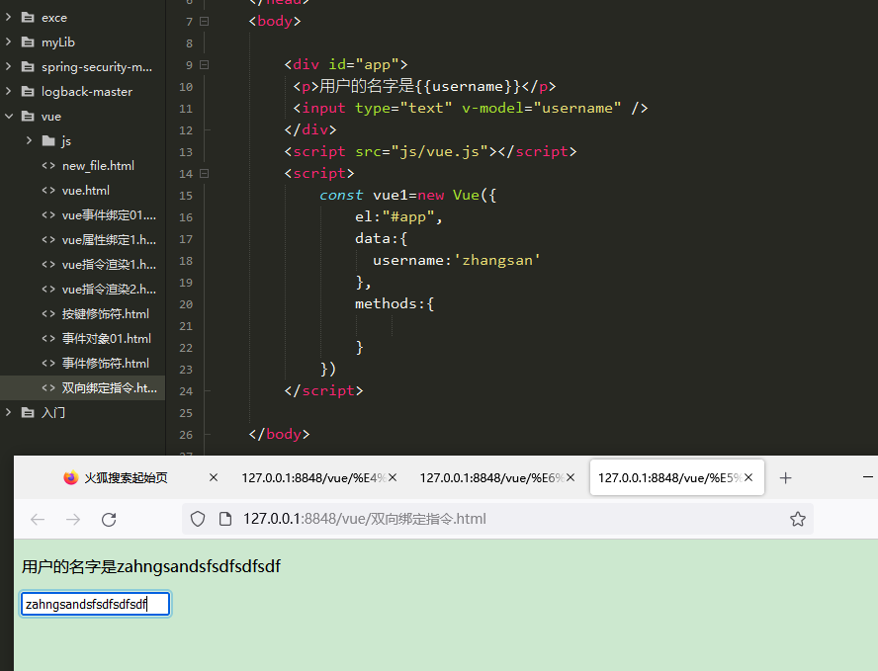The image size is (878, 671).
Task: Open 按键修饰符.html file
Action: pos(105,313)
